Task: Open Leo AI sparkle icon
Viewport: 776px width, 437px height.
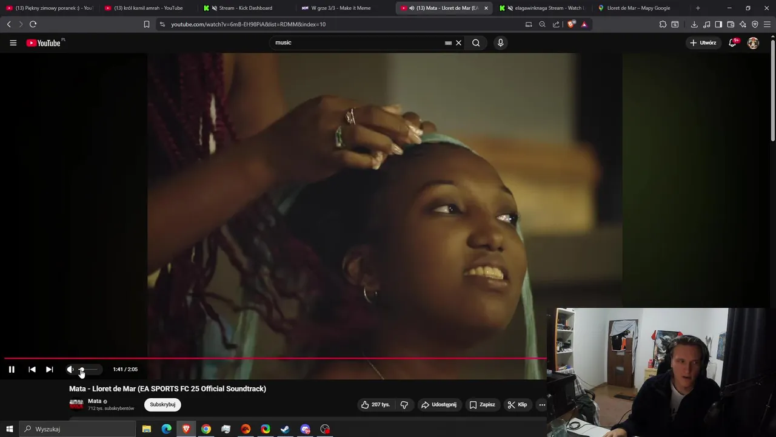Action: point(743,24)
